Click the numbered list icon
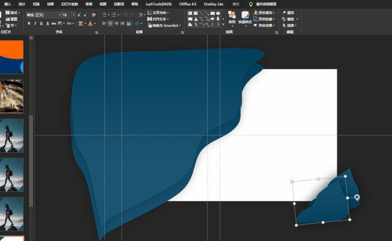This screenshot has width=392, height=241. tap(113, 15)
